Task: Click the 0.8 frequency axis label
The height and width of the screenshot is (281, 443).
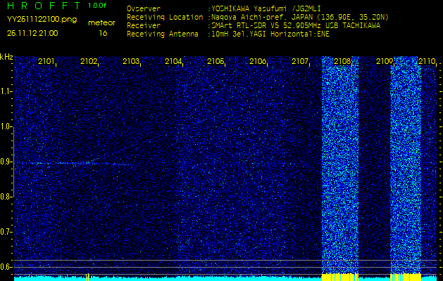Action: point(5,197)
